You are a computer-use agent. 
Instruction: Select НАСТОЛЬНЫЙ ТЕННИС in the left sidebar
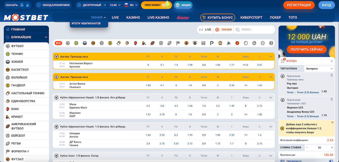26,93
